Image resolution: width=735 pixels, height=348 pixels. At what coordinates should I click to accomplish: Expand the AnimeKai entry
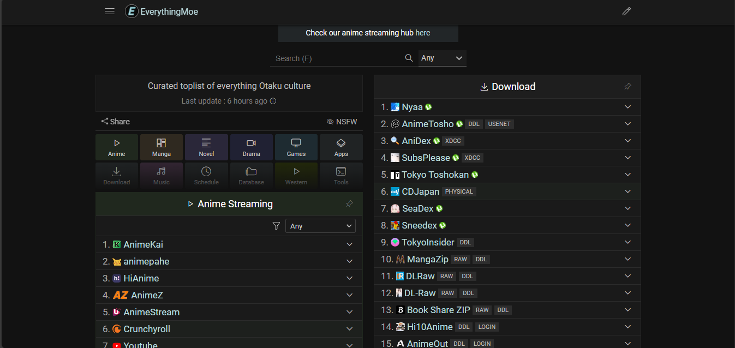[x=350, y=244]
